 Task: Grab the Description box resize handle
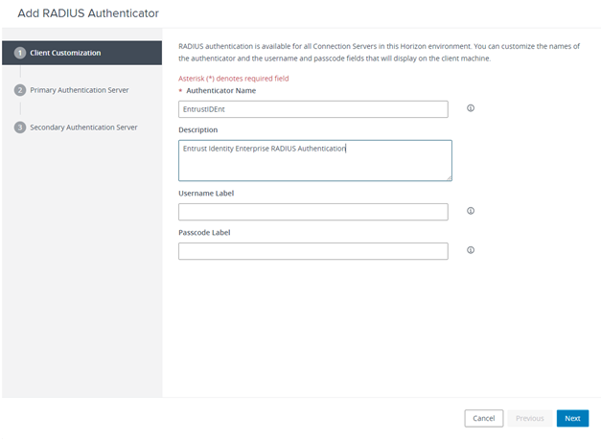pos(448,177)
